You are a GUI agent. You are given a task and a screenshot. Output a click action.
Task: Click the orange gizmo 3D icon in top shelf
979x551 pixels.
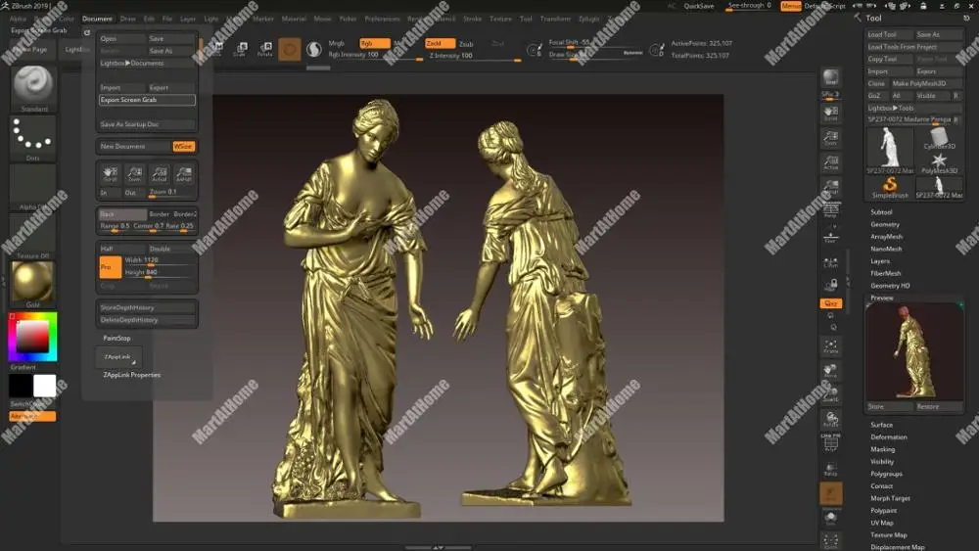pyautogui.click(x=289, y=49)
